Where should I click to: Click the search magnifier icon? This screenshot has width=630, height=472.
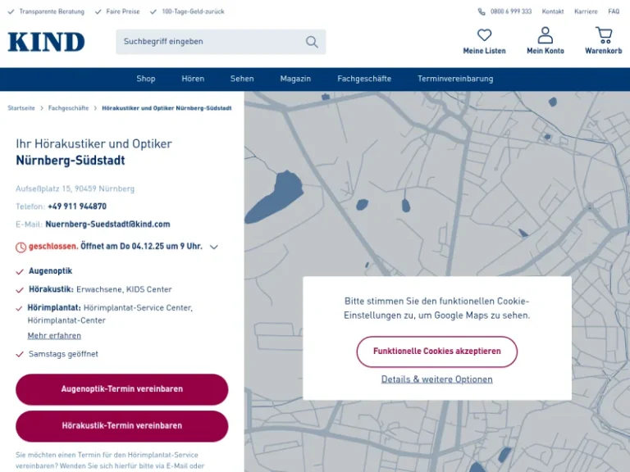click(312, 42)
